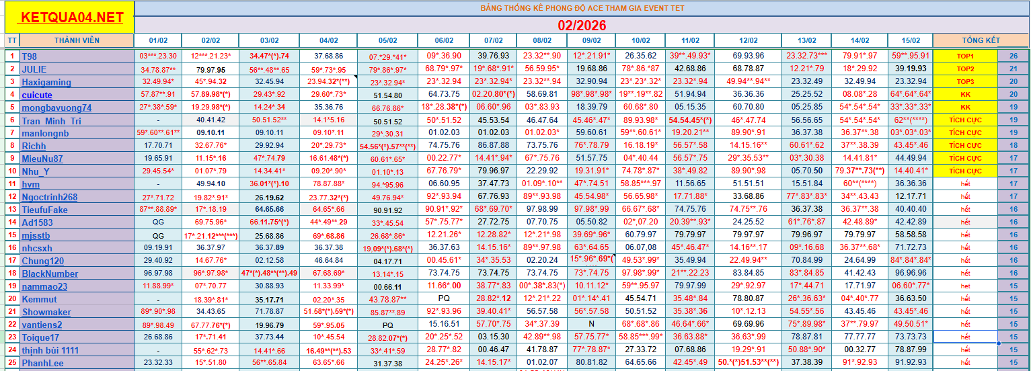
Task: Select the TT index header cell
Action: coord(12,40)
